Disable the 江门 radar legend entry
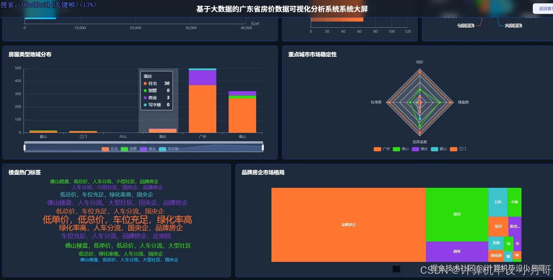 pos(458,149)
